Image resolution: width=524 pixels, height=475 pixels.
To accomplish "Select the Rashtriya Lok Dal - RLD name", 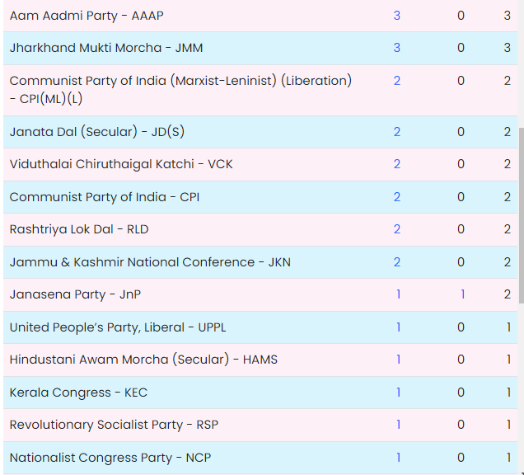I will (79, 229).
